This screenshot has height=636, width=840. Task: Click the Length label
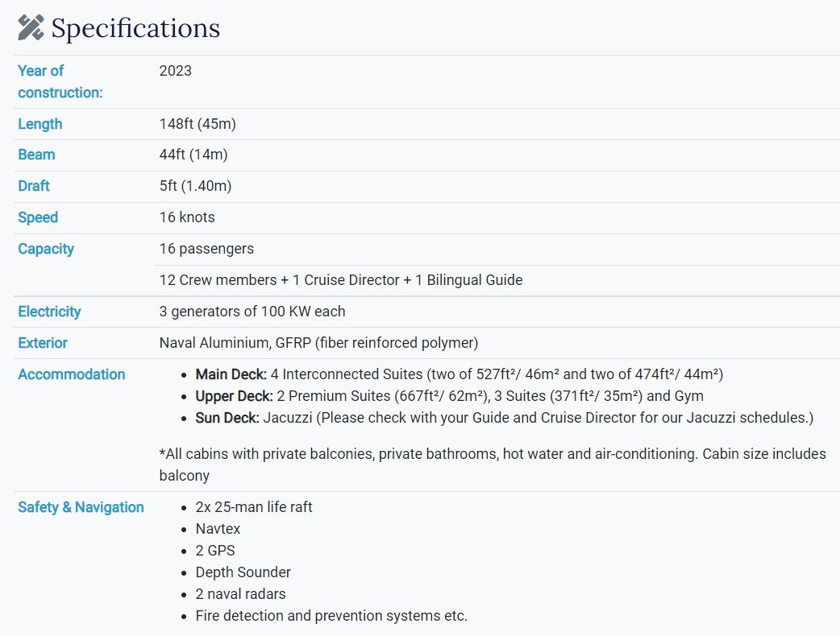(40, 123)
